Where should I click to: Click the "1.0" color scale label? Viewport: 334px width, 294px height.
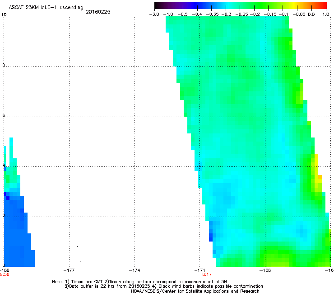(326, 14)
